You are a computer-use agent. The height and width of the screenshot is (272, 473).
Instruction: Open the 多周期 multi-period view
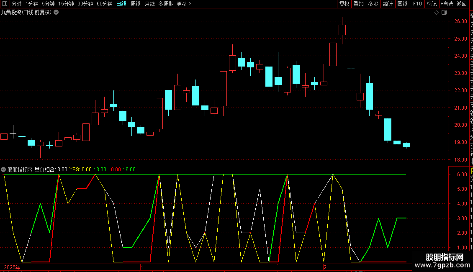[x=166, y=4]
